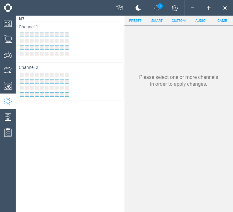This screenshot has width=233, height=212.
Task: Select the Channel 2 label
Action: [x=28, y=67]
